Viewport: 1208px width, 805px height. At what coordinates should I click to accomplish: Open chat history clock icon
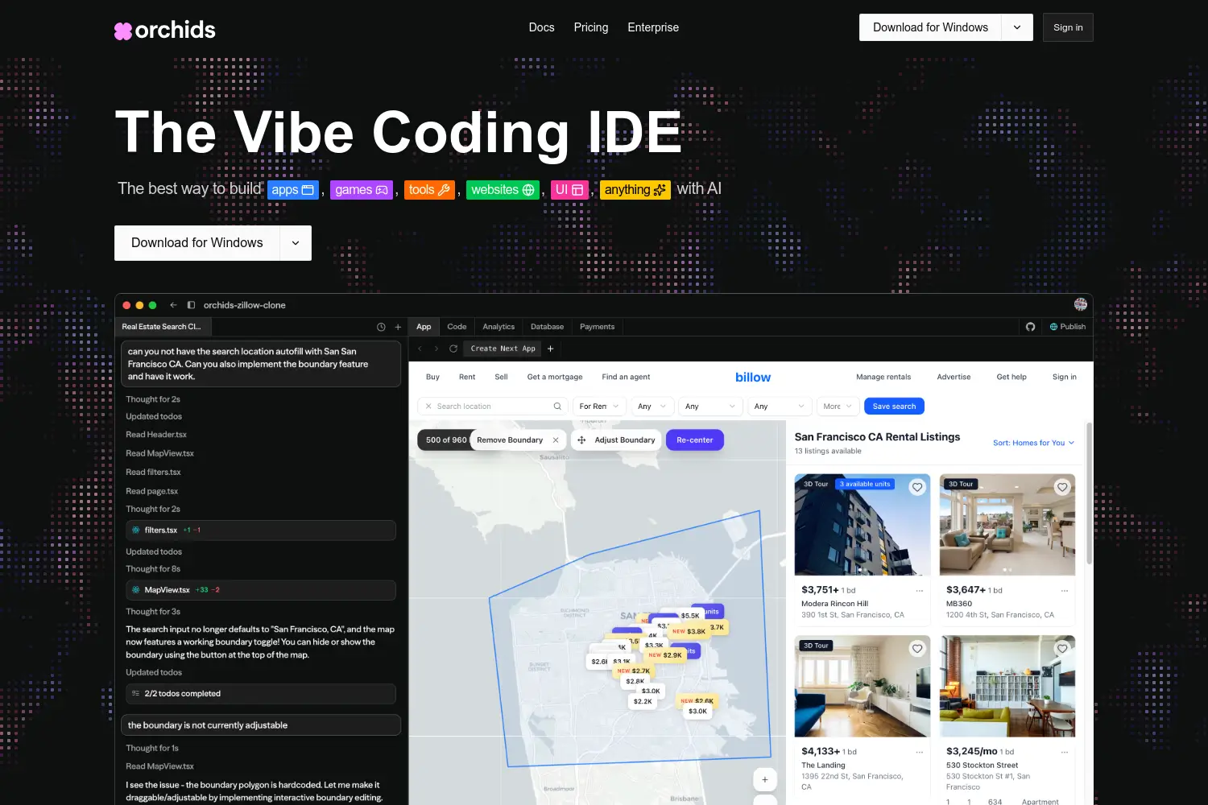coord(381,327)
